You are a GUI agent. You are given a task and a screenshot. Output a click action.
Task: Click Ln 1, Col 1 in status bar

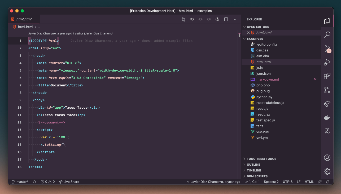252,182
